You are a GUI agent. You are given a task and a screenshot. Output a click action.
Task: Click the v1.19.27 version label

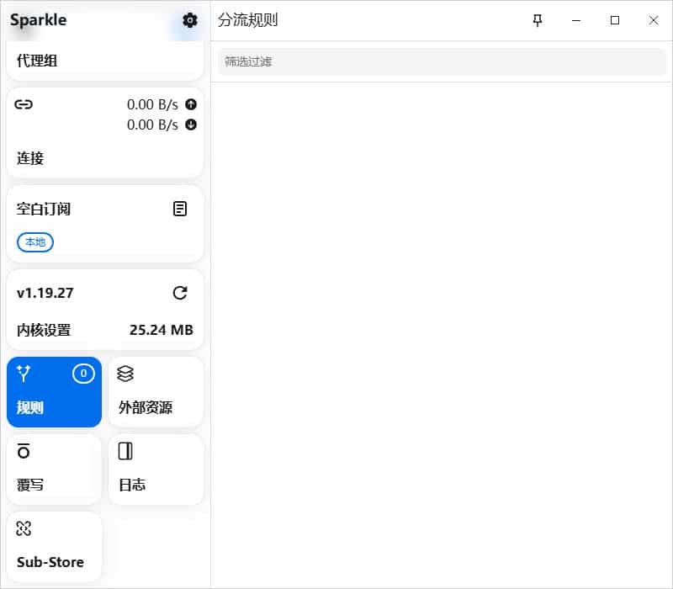[45, 293]
